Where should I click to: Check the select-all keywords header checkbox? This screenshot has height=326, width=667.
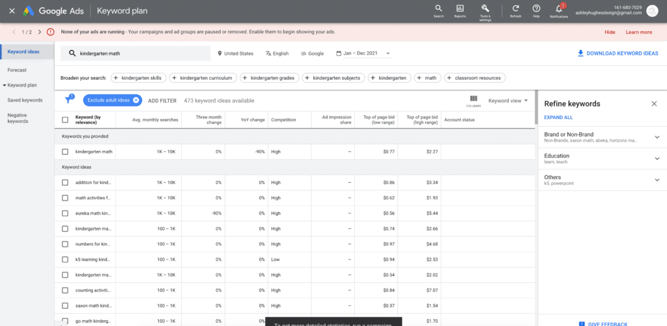click(x=64, y=120)
